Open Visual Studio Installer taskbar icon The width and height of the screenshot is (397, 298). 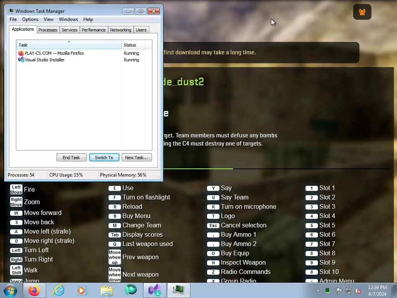(x=154, y=290)
